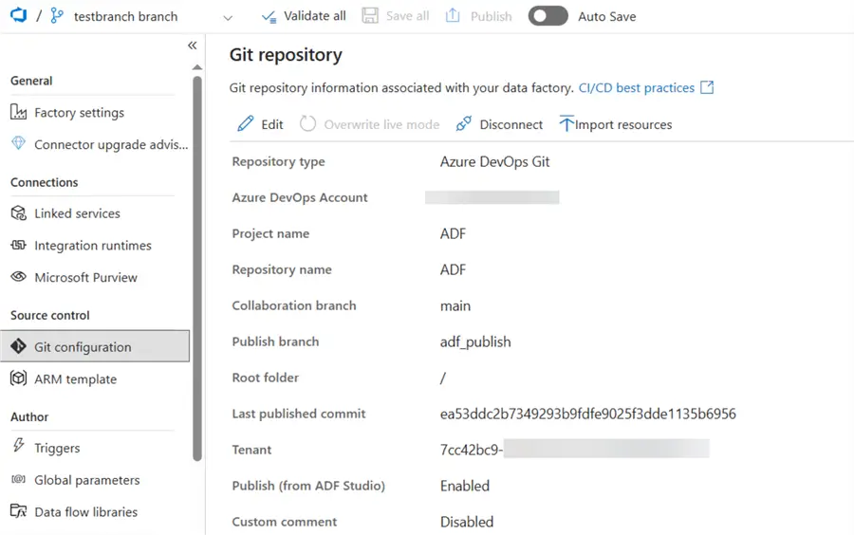Click the Tenant value 7cc42bc9-
Screen dimensions: 854x535
point(472,450)
